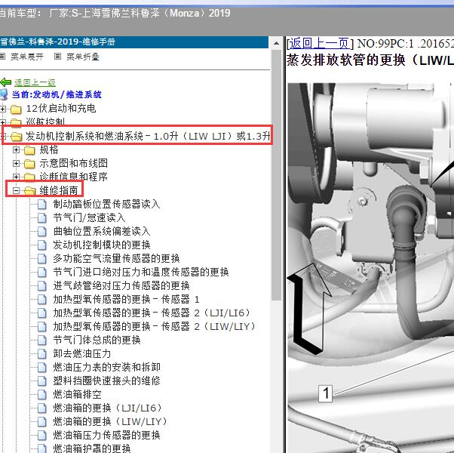Click the 示意图和布线图 folder icon

29,164
